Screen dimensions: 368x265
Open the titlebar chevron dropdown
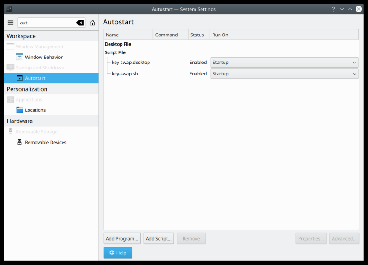(x=342, y=9)
